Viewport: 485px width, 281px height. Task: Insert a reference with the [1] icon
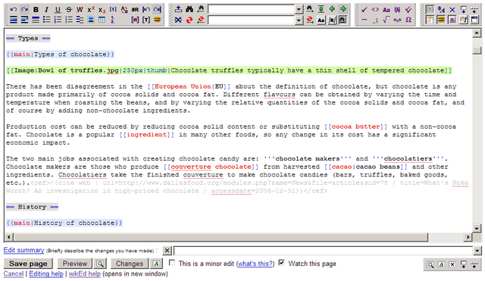pyautogui.click(x=113, y=10)
